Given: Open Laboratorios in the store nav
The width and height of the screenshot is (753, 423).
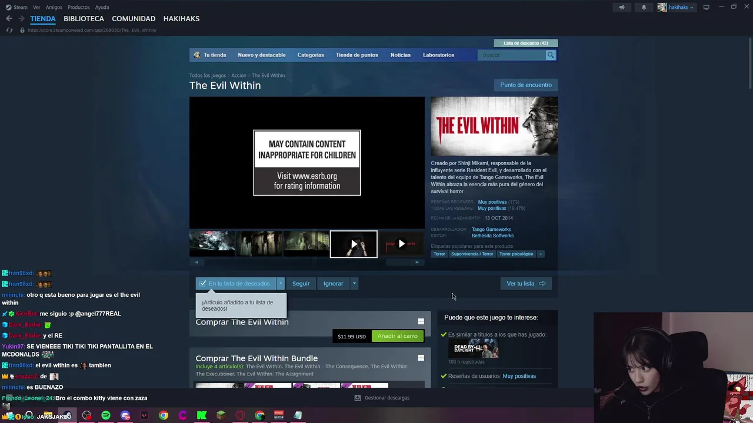Looking at the screenshot, I should 438,55.
